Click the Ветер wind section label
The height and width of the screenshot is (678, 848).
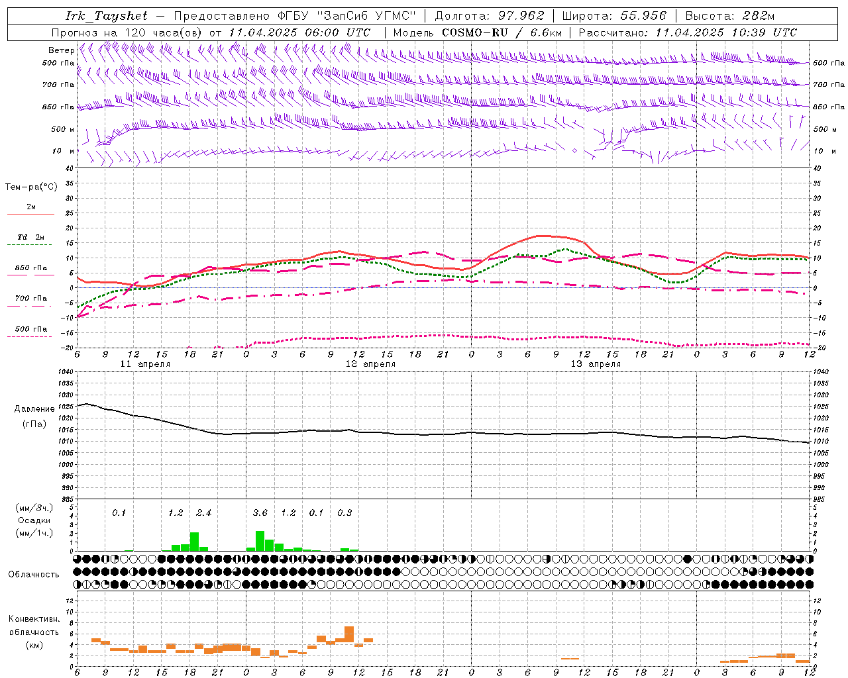click(x=61, y=50)
